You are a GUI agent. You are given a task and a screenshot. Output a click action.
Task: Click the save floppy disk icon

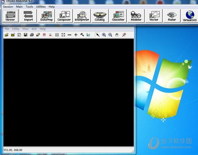(26, 35)
